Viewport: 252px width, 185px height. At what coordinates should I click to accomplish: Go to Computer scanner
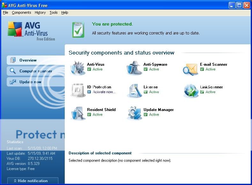pos(36,71)
